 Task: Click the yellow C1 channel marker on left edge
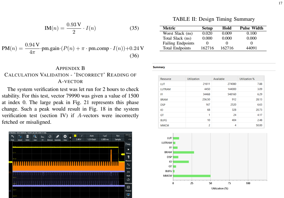click(x=10, y=162)
